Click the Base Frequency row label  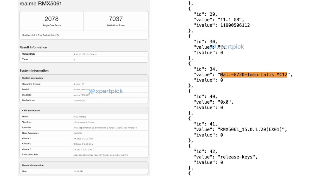[x=30, y=133]
